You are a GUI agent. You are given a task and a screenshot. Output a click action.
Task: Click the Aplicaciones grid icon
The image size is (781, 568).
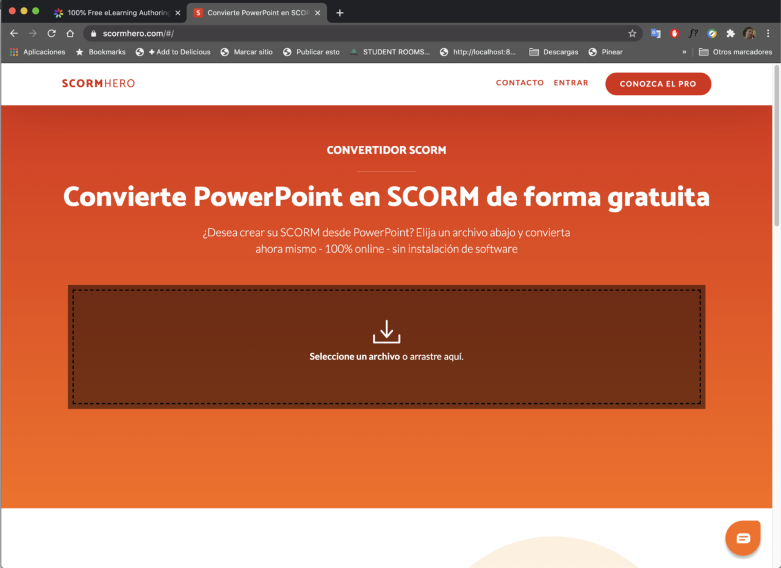click(x=13, y=52)
